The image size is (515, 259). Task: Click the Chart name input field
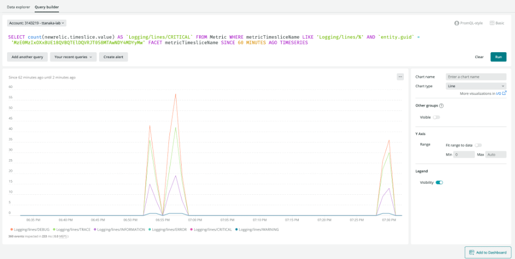click(476, 77)
